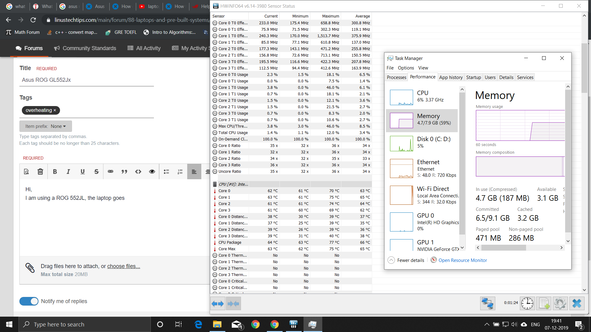Open Task Manager File menu
591x332 pixels.
pos(390,68)
